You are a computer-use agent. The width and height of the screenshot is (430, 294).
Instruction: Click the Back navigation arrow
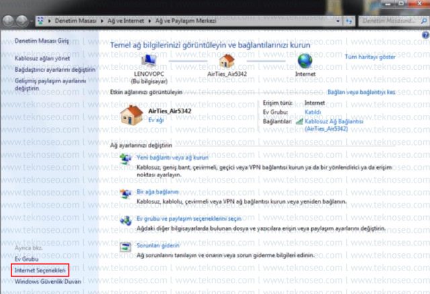click(x=8, y=21)
